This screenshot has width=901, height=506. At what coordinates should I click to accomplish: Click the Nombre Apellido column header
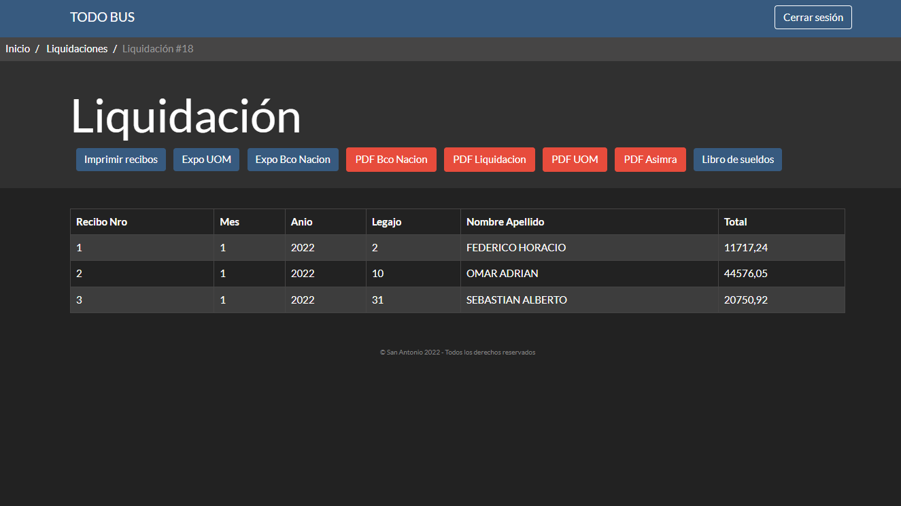click(x=505, y=222)
